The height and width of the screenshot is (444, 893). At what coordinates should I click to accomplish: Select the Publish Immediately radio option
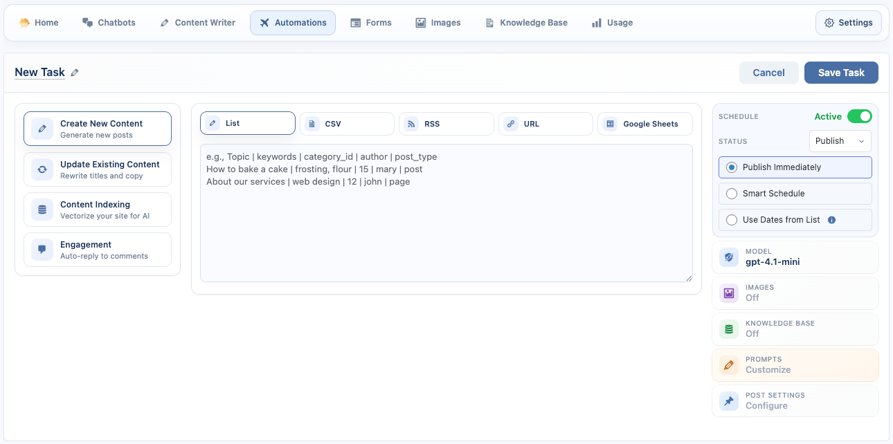[732, 167]
